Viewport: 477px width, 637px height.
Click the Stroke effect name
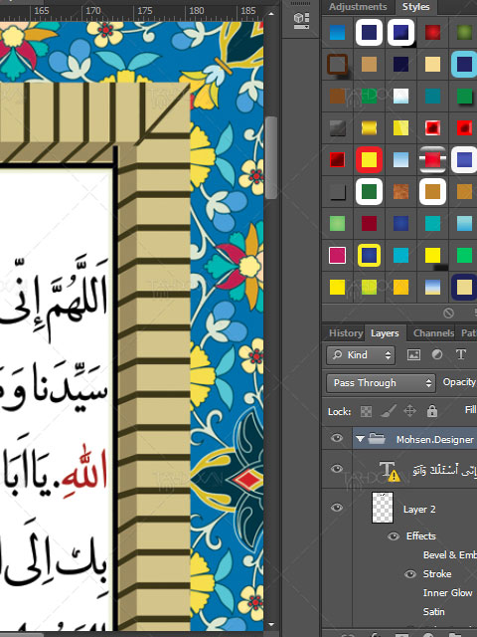tap(437, 574)
